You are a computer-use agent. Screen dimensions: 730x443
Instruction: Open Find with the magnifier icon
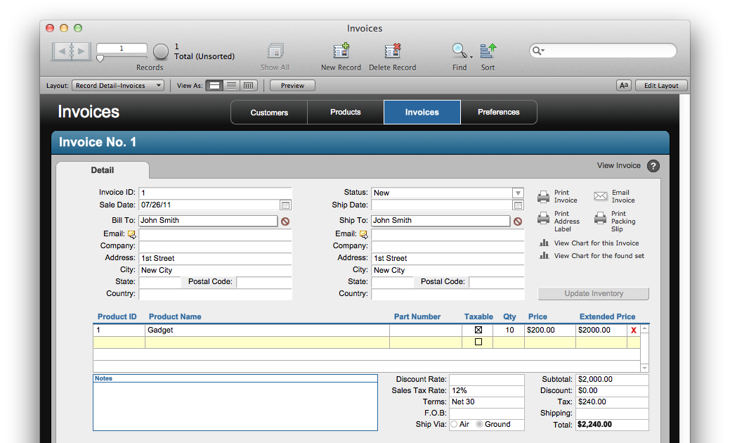click(x=459, y=51)
